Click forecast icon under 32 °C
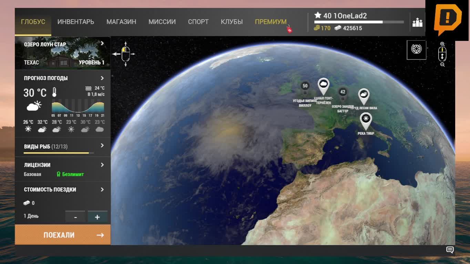 click(42, 129)
